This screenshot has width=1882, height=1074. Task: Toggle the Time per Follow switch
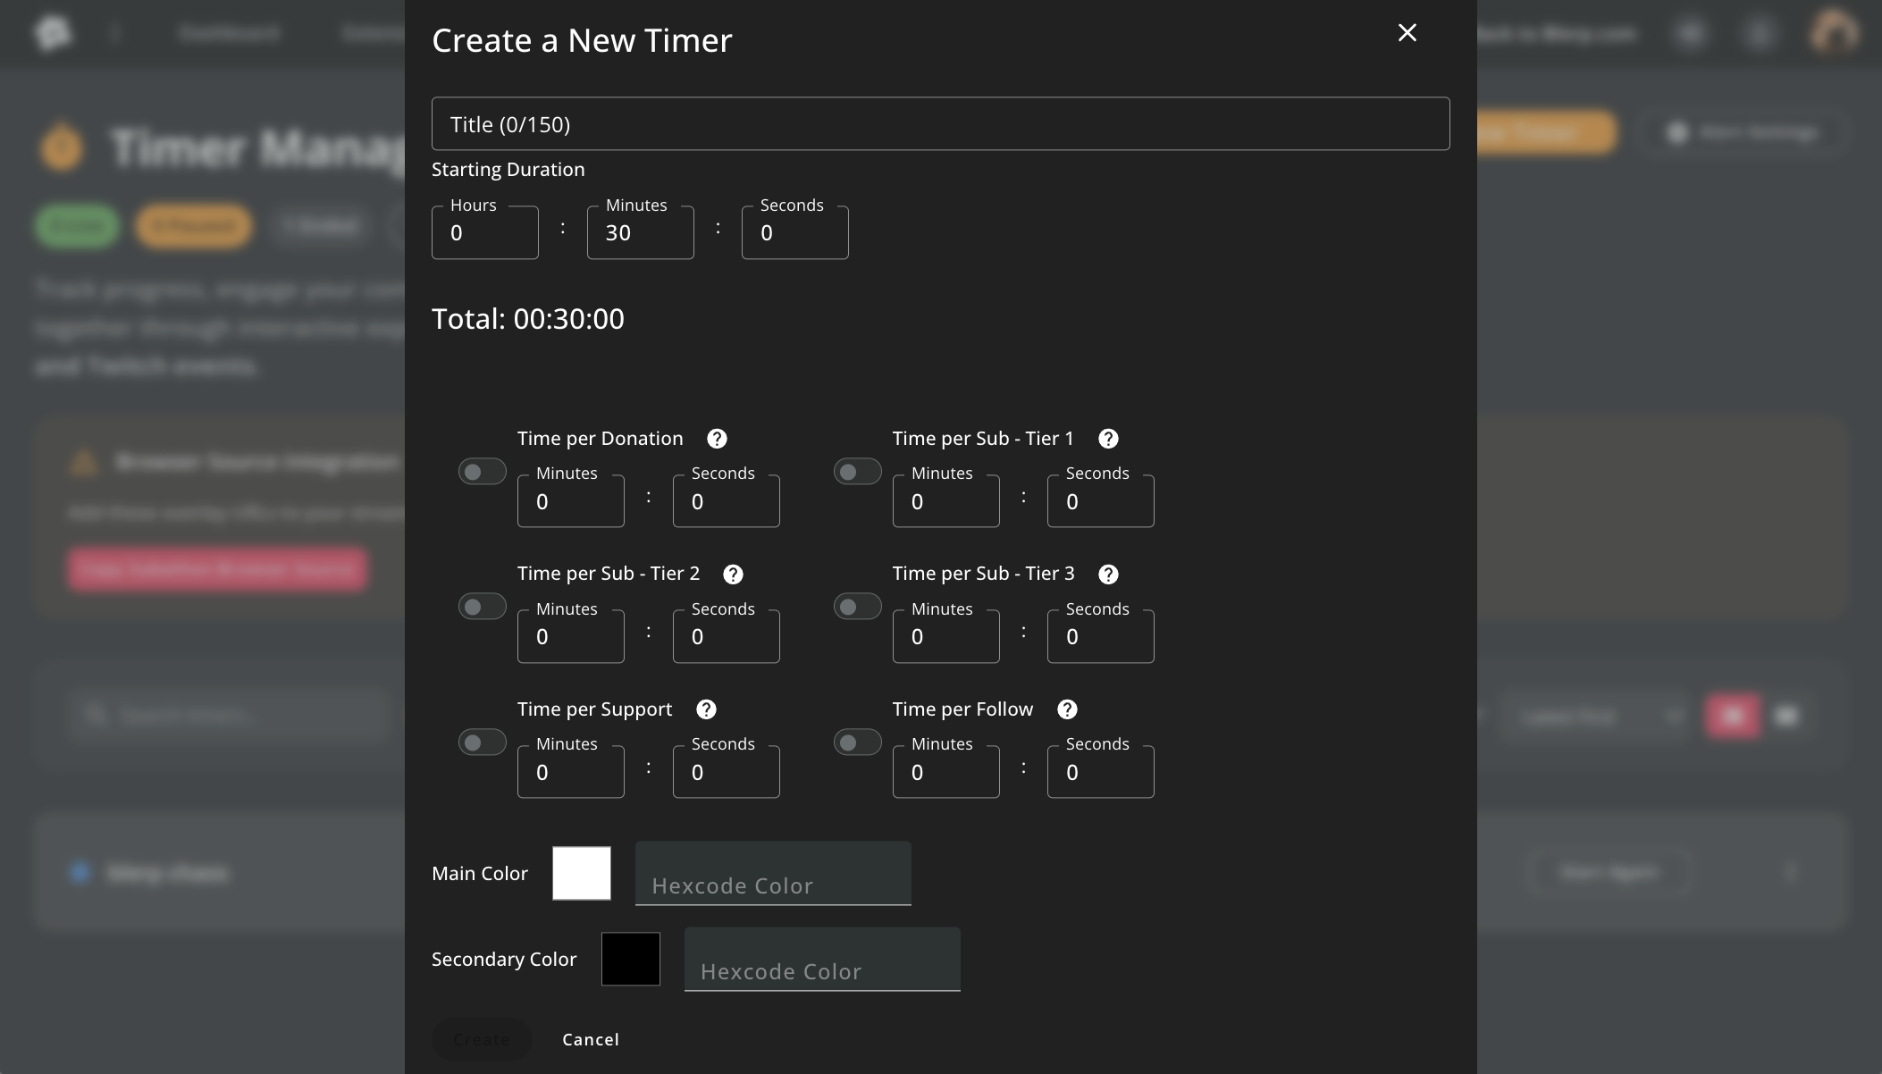(x=857, y=743)
